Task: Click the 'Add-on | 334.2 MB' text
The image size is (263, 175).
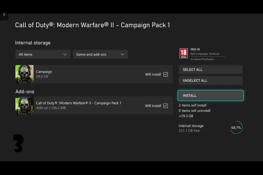Action: [51, 108]
